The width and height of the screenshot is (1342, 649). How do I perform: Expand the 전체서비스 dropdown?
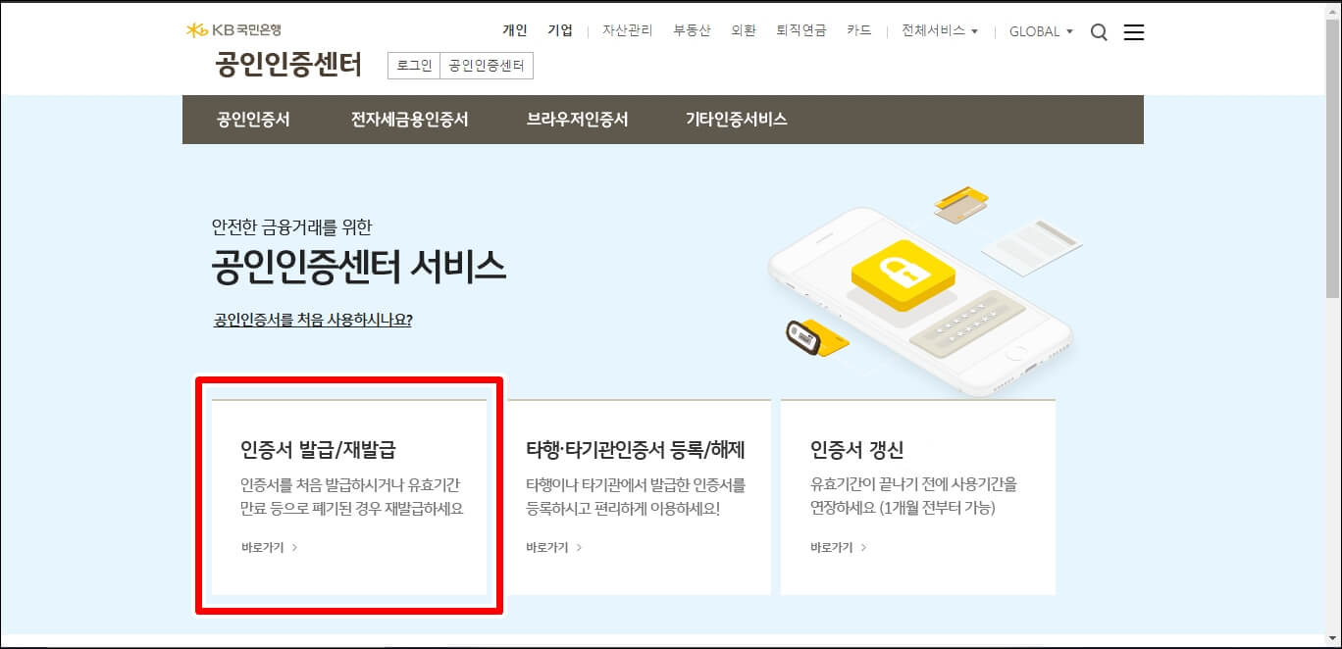[x=940, y=30]
